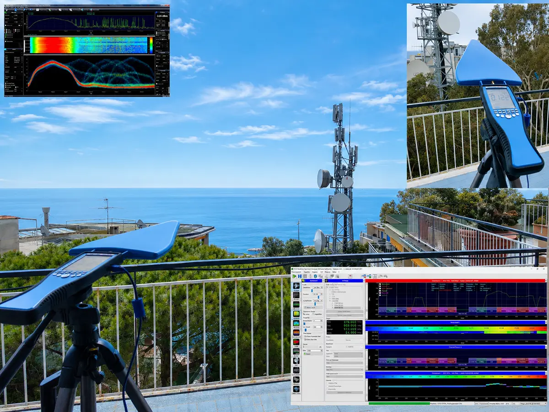This screenshot has width=549, height=412.
Task: Select the blue diamond icon at sidebar bottom
Action: [x=296, y=389]
